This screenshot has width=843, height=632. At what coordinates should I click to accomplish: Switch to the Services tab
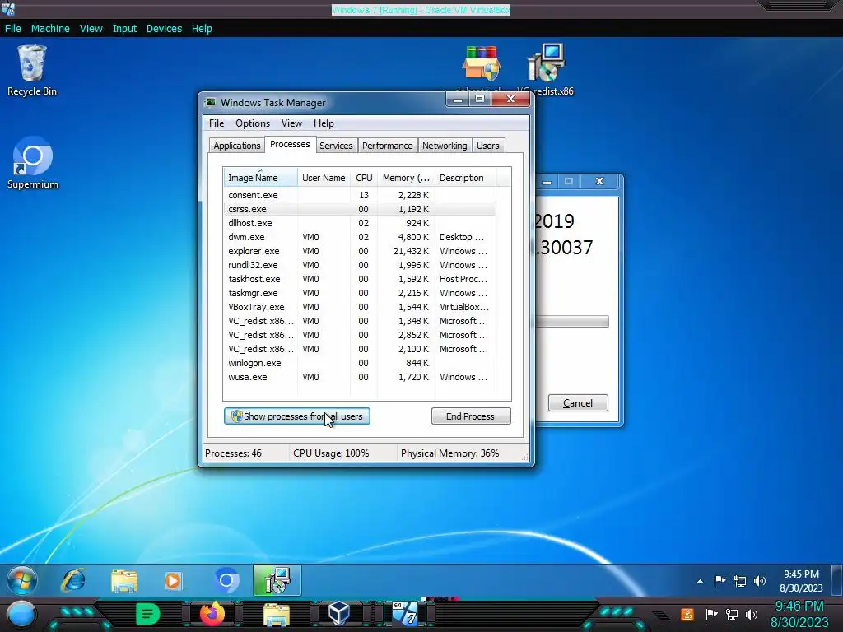coord(336,146)
